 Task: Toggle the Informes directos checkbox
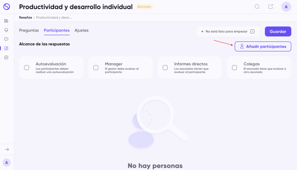point(165,68)
